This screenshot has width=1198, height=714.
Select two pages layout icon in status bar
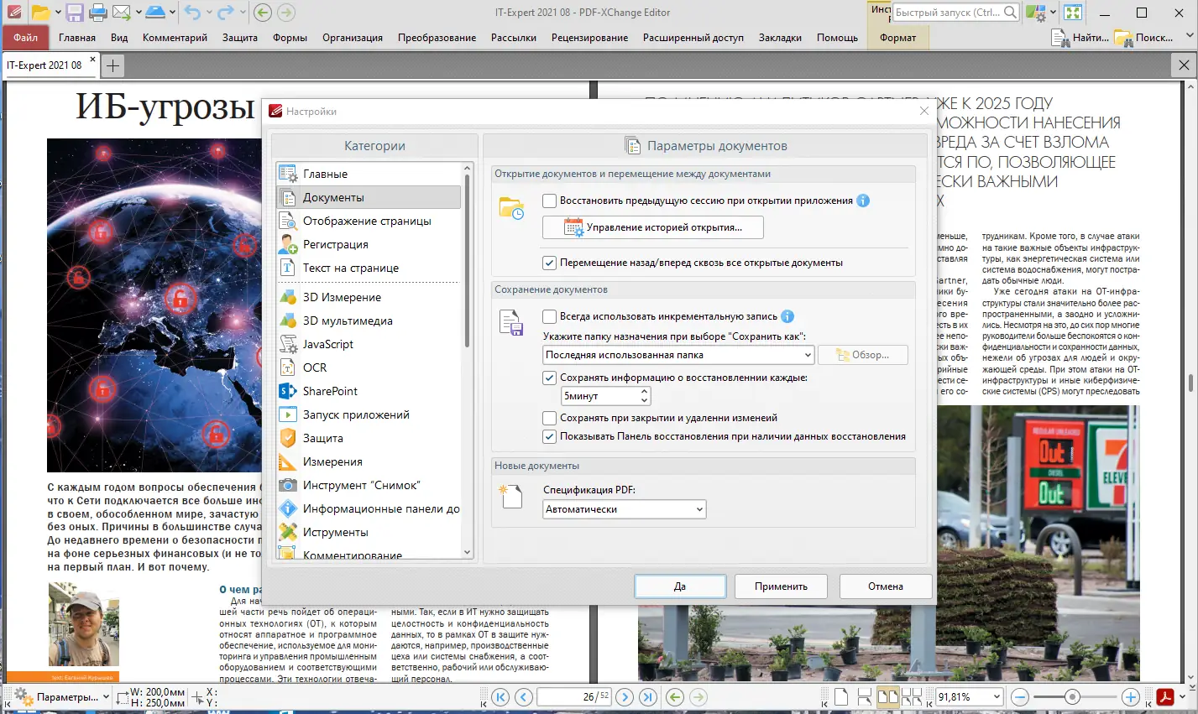tap(887, 697)
